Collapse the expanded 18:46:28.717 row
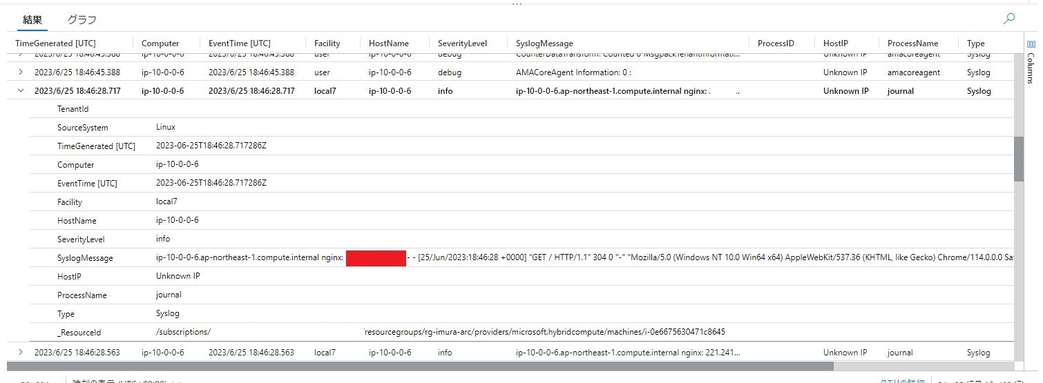The height and width of the screenshot is (383, 1043). 20,90
